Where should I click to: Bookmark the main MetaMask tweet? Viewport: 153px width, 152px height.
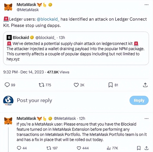[x=110, y=85]
